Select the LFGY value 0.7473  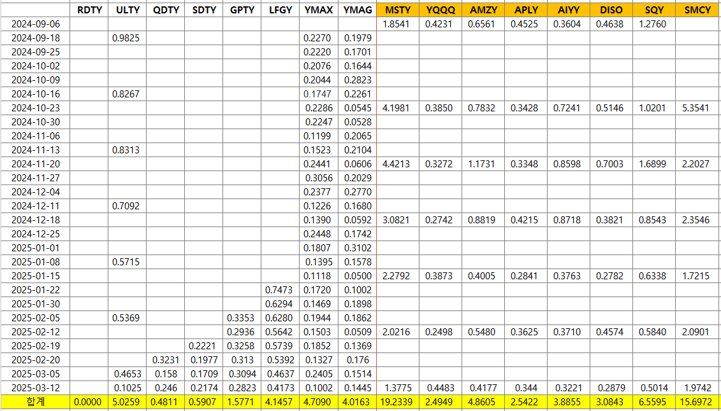coord(280,289)
